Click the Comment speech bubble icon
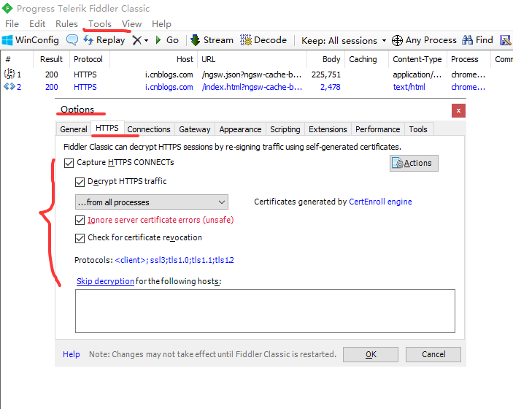 pos(72,40)
